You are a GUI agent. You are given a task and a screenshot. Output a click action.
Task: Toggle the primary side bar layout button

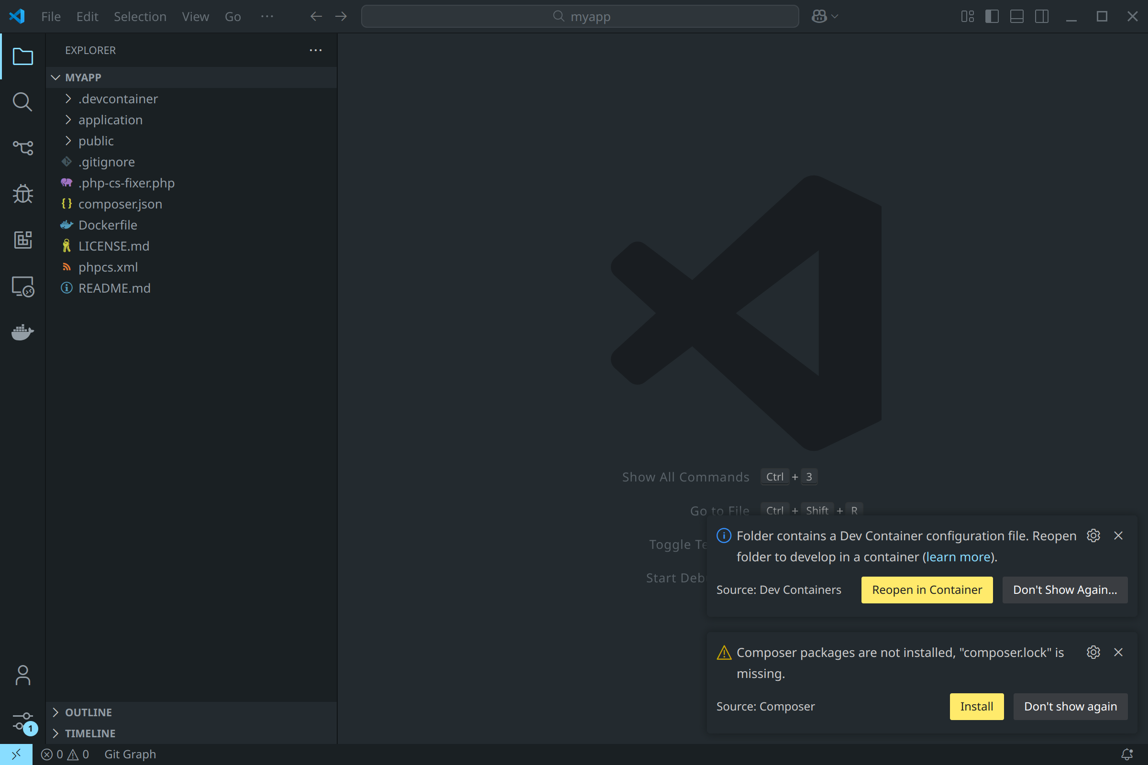pyautogui.click(x=992, y=17)
